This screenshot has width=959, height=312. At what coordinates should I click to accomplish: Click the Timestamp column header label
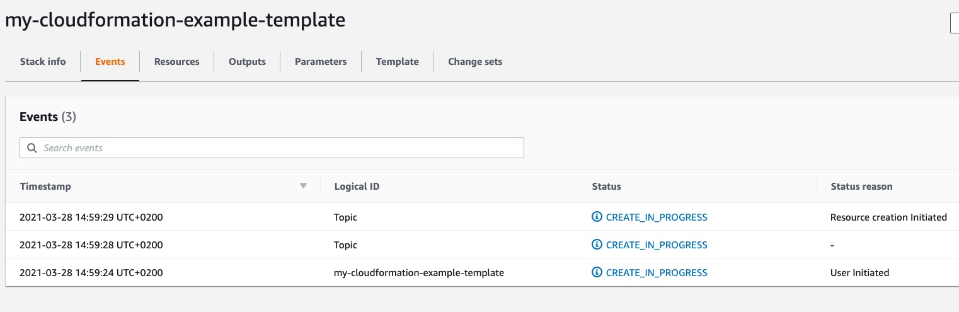(x=45, y=187)
